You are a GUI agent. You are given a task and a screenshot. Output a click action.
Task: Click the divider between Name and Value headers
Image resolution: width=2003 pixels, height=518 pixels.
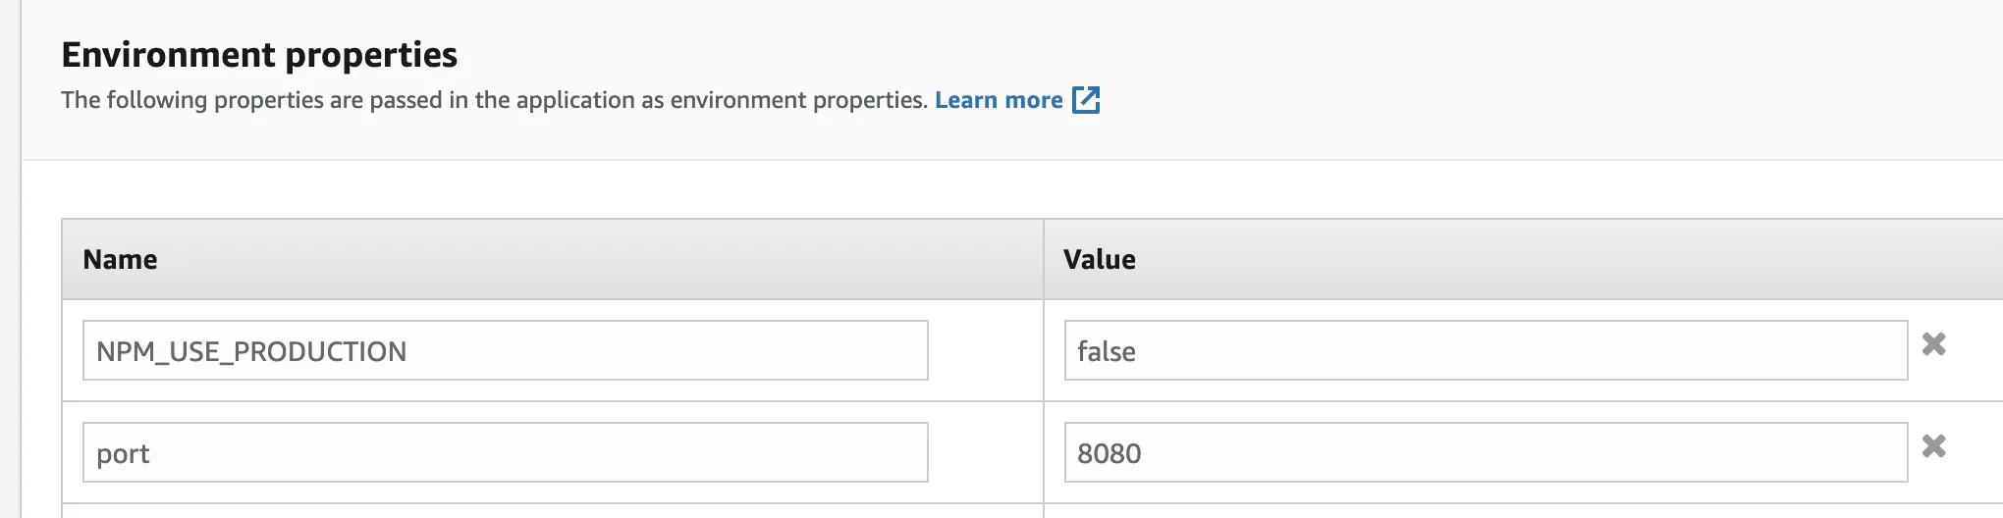click(x=1043, y=259)
